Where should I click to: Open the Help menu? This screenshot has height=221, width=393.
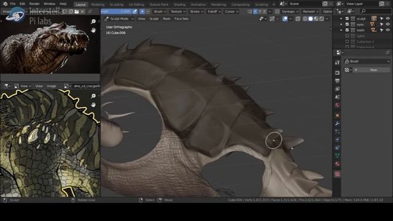tap(63, 4)
